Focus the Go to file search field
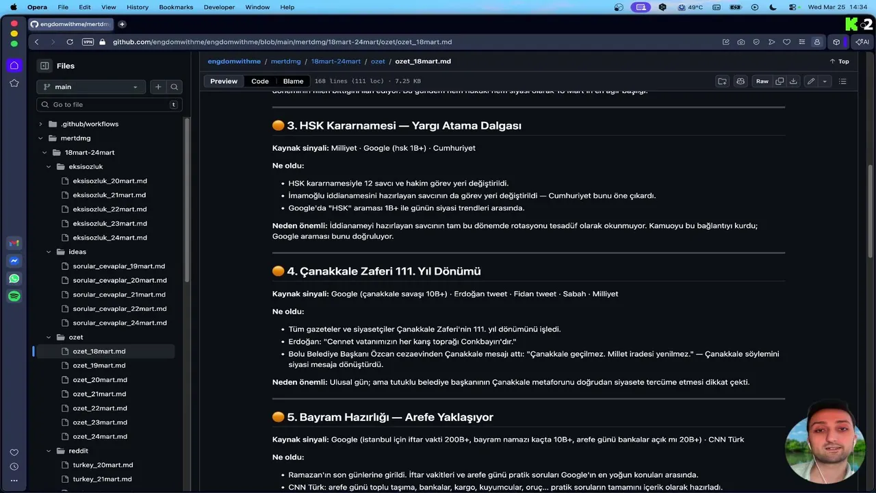 (109, 105)
